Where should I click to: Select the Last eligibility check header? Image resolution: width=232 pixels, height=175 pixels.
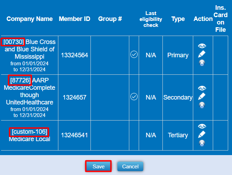click(151, 19)
